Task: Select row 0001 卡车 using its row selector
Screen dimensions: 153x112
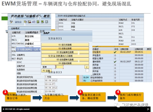Action: [57, 23]
